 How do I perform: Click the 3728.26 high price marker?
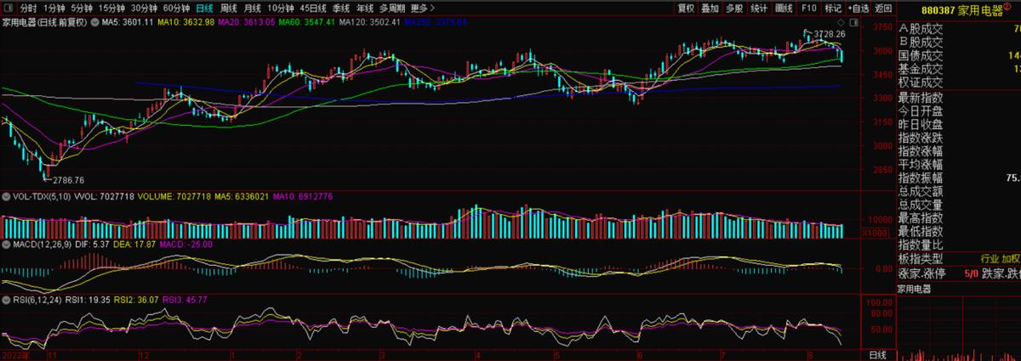[830, 34]
